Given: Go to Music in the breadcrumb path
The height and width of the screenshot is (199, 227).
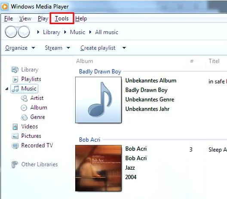Looking at the screenshot, I should click(77, 32).
